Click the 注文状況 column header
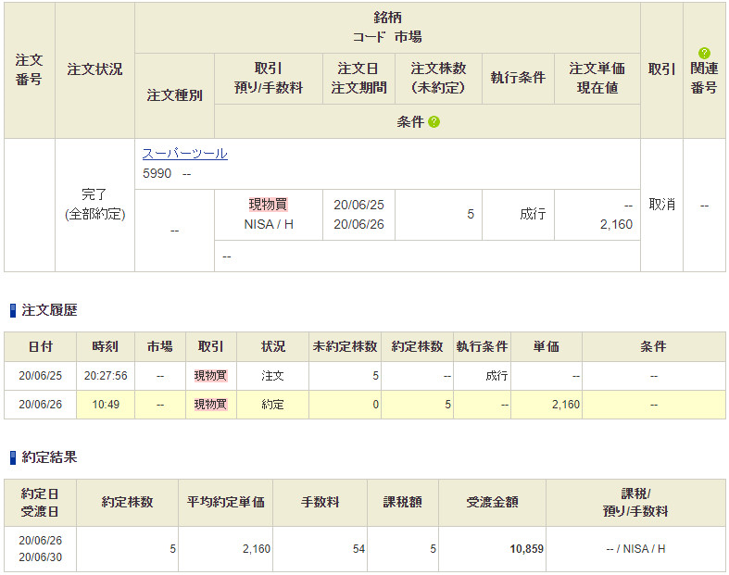 point(94,69)
